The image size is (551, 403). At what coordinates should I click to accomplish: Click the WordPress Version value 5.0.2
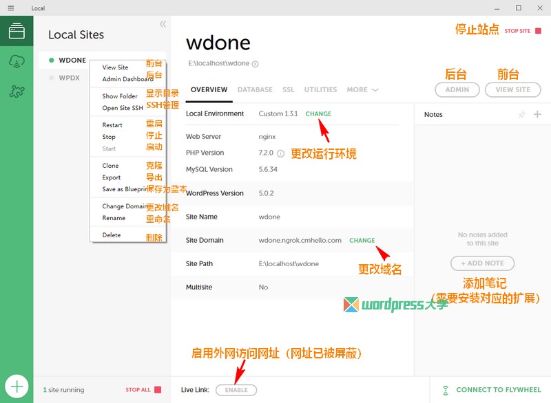pos(266,193)
